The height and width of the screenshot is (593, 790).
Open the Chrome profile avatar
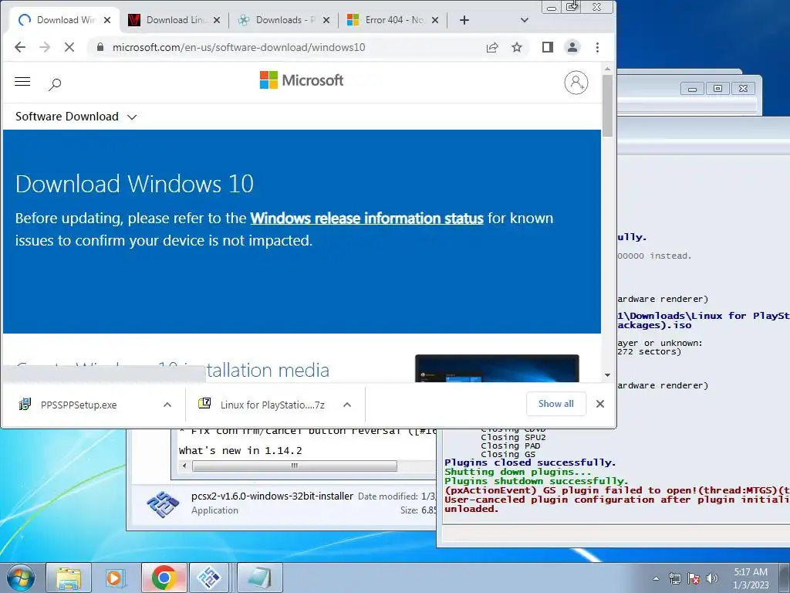[x=572, y=47]
